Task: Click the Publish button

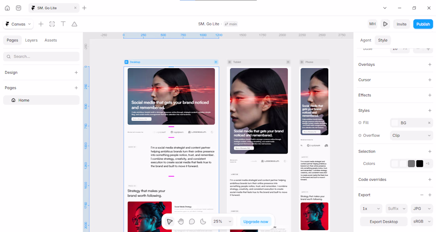Action: pos(423,24)
